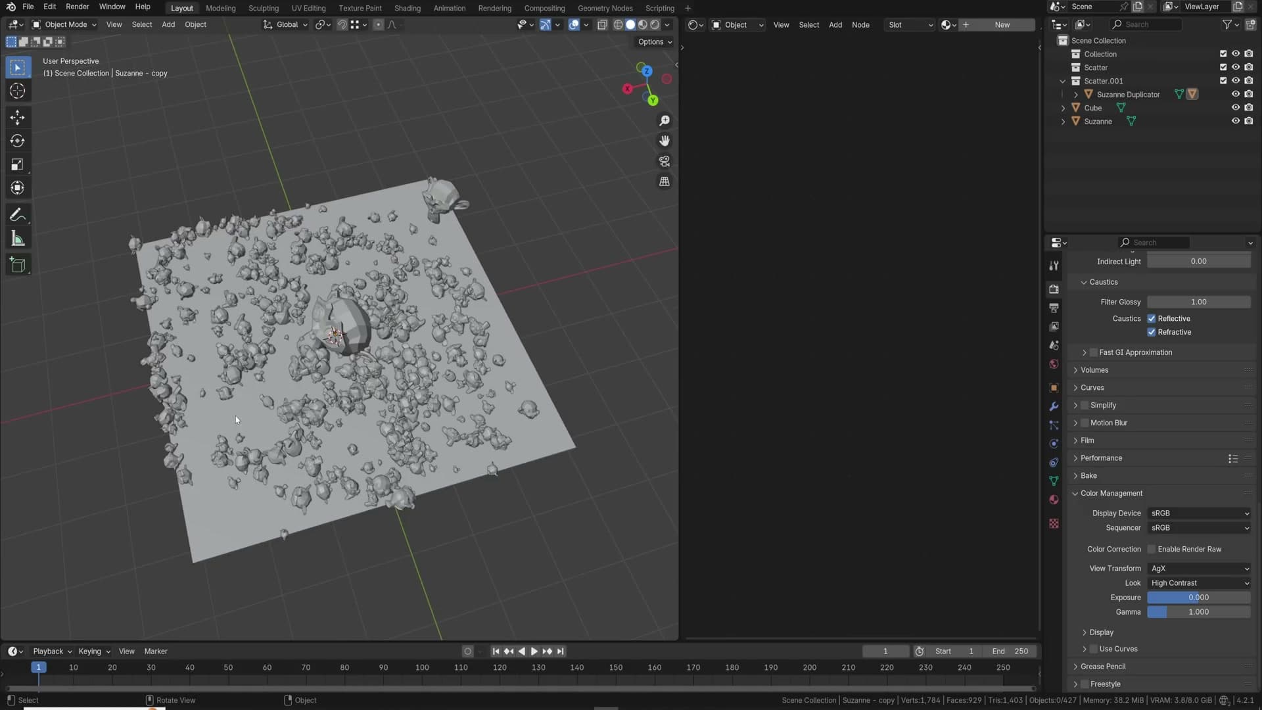The height and width of the screenshot is (710, 1262).
Task: Hide the Cube object in viewport
Action: point(1236,108)
